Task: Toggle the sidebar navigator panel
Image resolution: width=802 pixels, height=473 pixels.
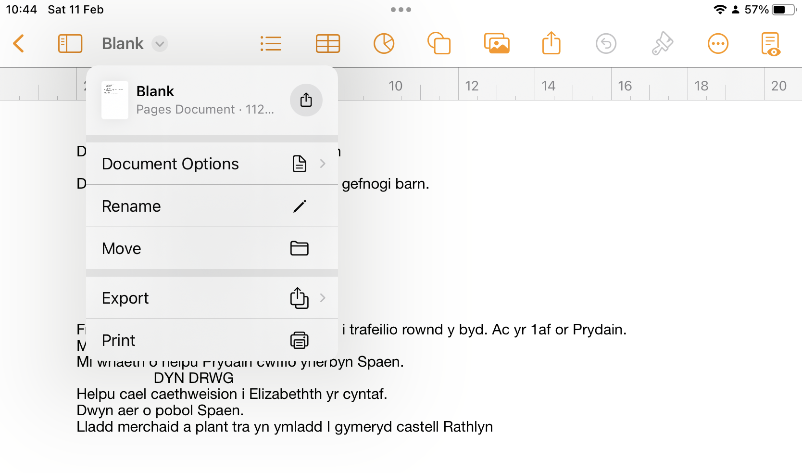Action: 70,44
